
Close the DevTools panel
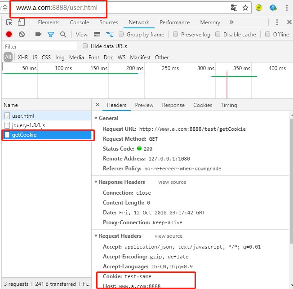(x=289, y=22)
